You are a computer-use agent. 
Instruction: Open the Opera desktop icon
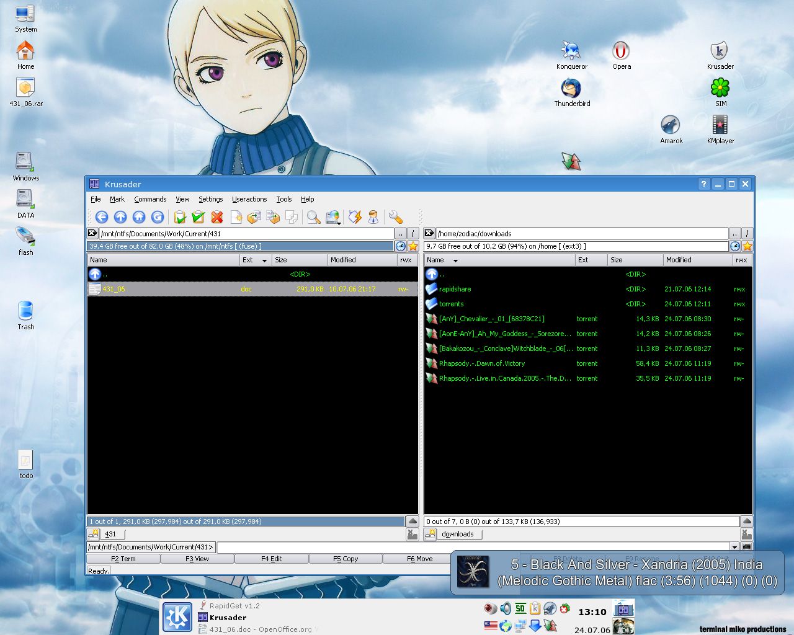coord(621,55)
